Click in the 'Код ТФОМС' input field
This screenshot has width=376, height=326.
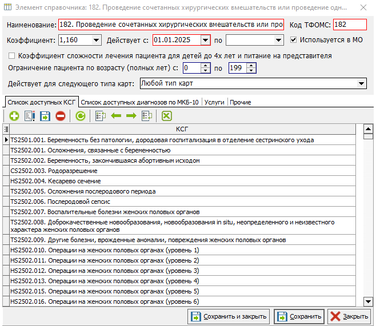(x=349, y=25)
